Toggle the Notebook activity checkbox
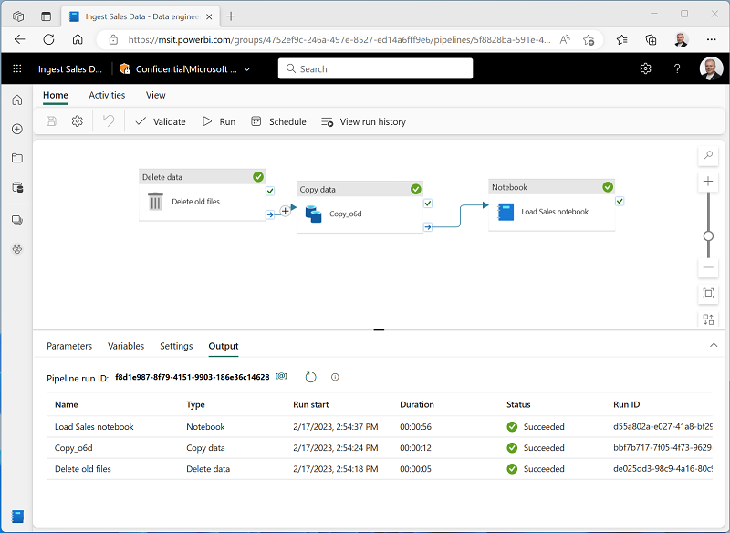This screenshot has width=730, height=533. [x=620, y=201]
